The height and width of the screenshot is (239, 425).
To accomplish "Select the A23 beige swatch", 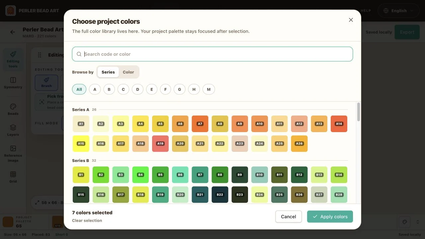I will pyautogui.click(x=240, y=144).
